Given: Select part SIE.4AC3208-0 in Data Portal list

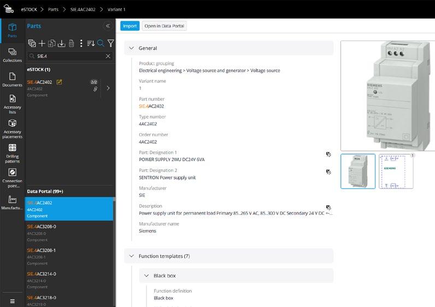Looking at the screenshot, I should pos(69,233).
